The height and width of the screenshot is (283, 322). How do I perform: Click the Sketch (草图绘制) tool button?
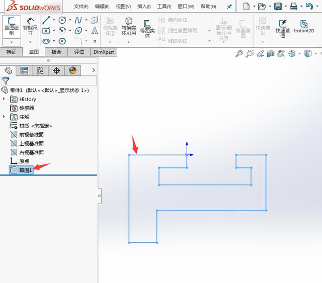click(x=12, y=27)
